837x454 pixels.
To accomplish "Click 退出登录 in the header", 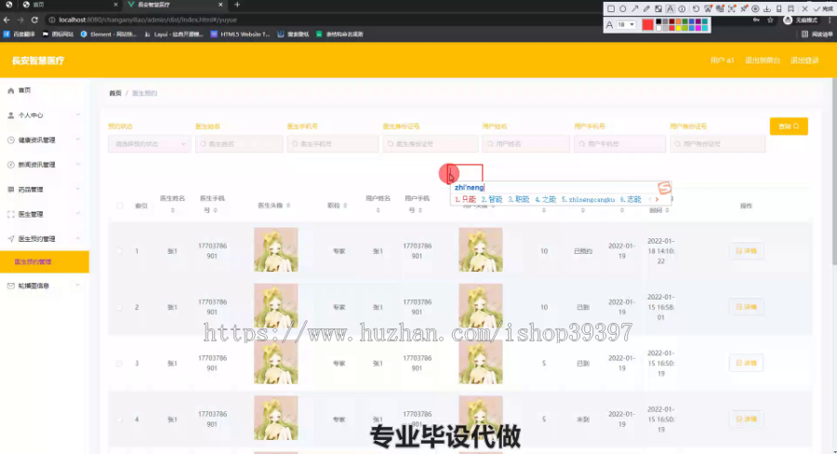I will click(804, 60).
